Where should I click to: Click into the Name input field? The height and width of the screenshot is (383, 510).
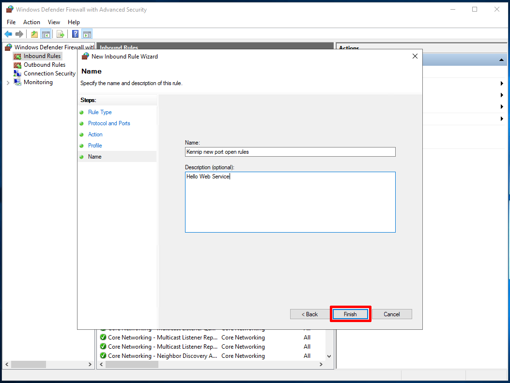pos(290,152)
